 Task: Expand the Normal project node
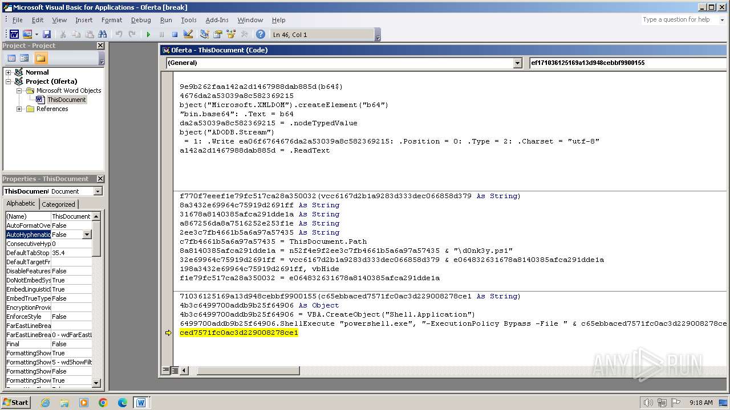[9, 72]
